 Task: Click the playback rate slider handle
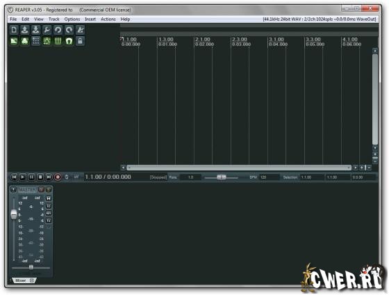222,177
